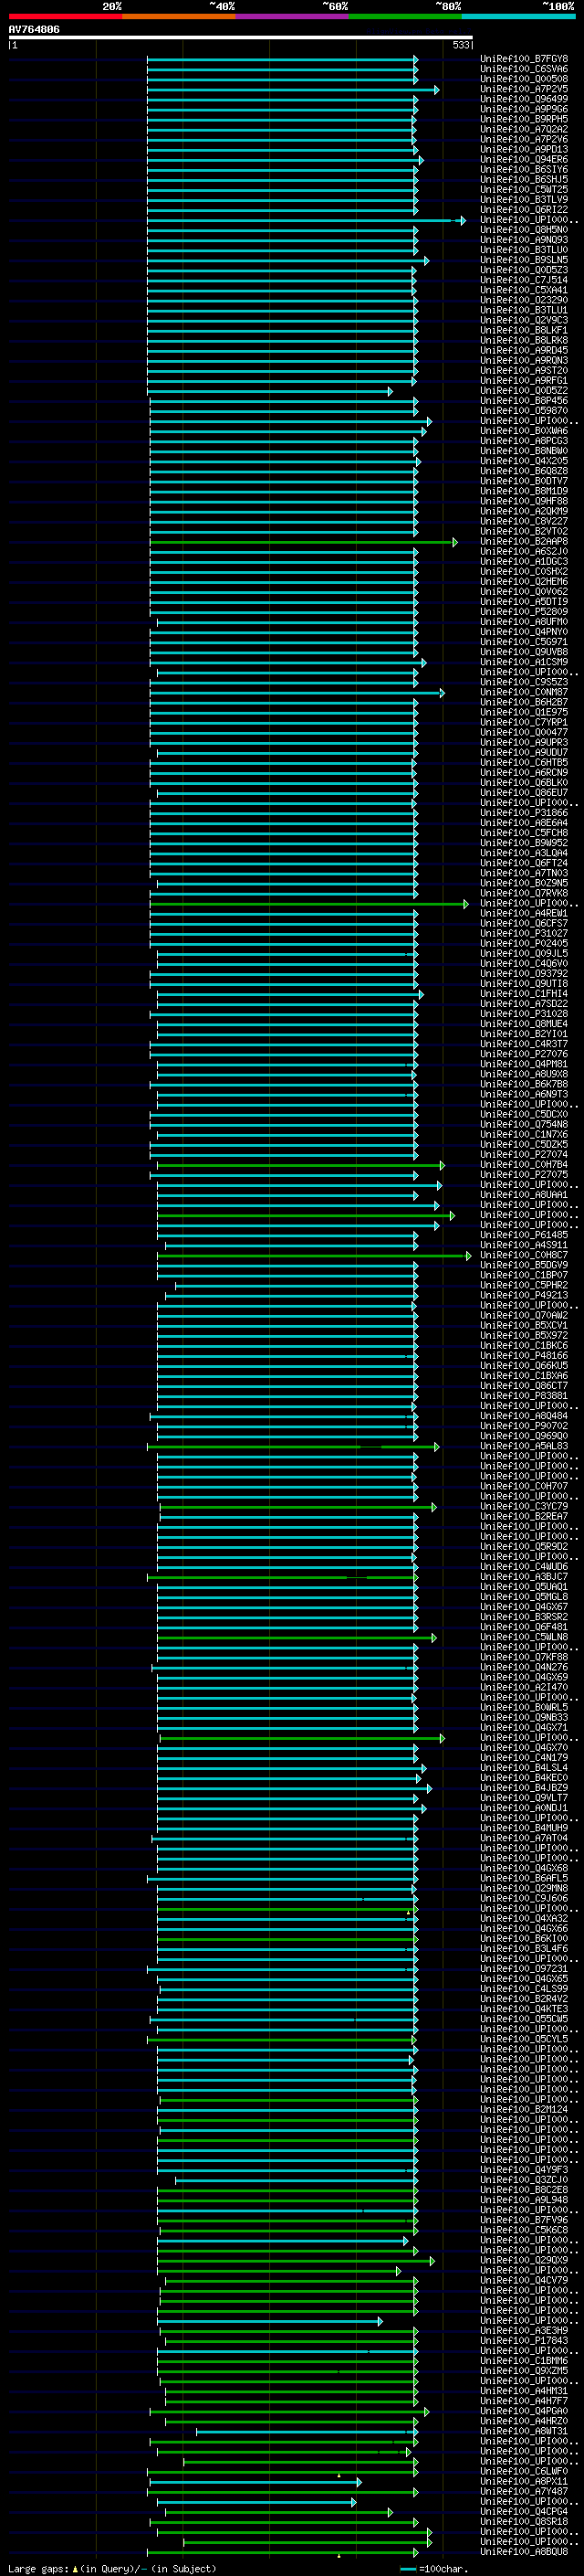Viewport: 584px width, 2576px height.
Task: Select label UniRef100_P31866
Action: (x=523, y=813)
